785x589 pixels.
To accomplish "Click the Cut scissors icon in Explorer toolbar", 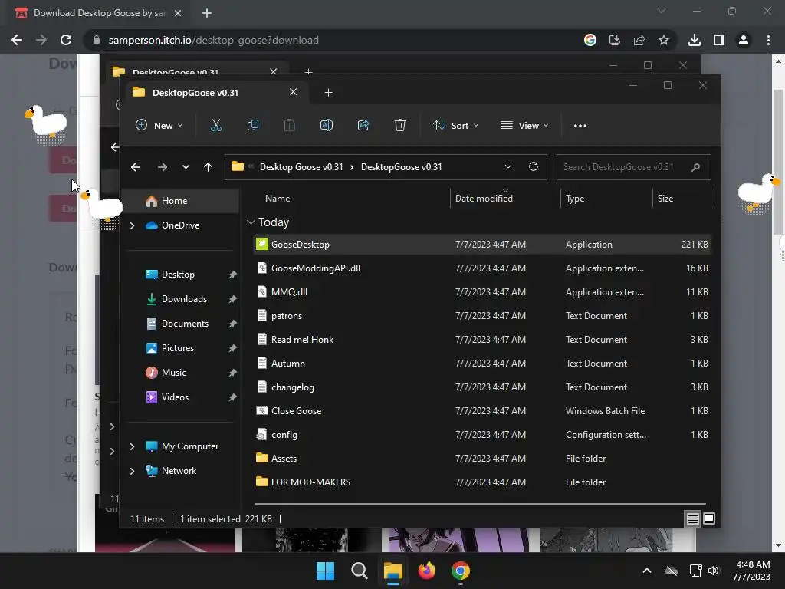I will (x=215, y=125).
